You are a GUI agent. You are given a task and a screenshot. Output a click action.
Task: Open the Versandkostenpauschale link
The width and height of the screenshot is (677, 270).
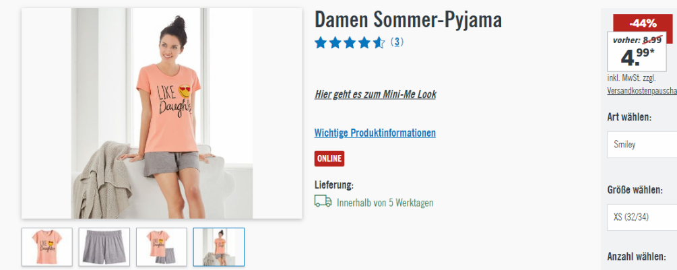pos(642,91)
